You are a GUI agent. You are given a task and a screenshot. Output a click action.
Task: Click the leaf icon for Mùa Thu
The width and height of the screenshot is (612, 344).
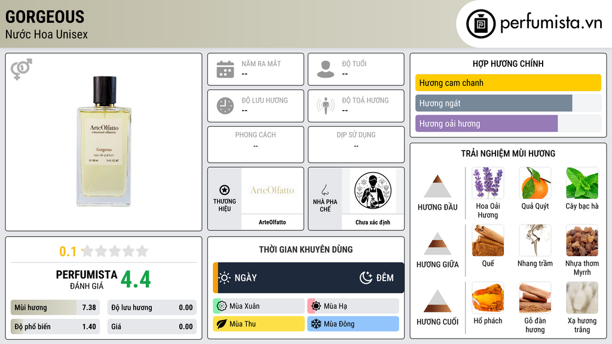coord(222,324)
